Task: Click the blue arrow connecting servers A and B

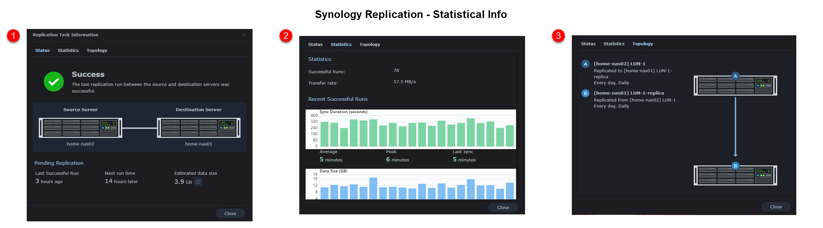Action: [x=735, y=126]
